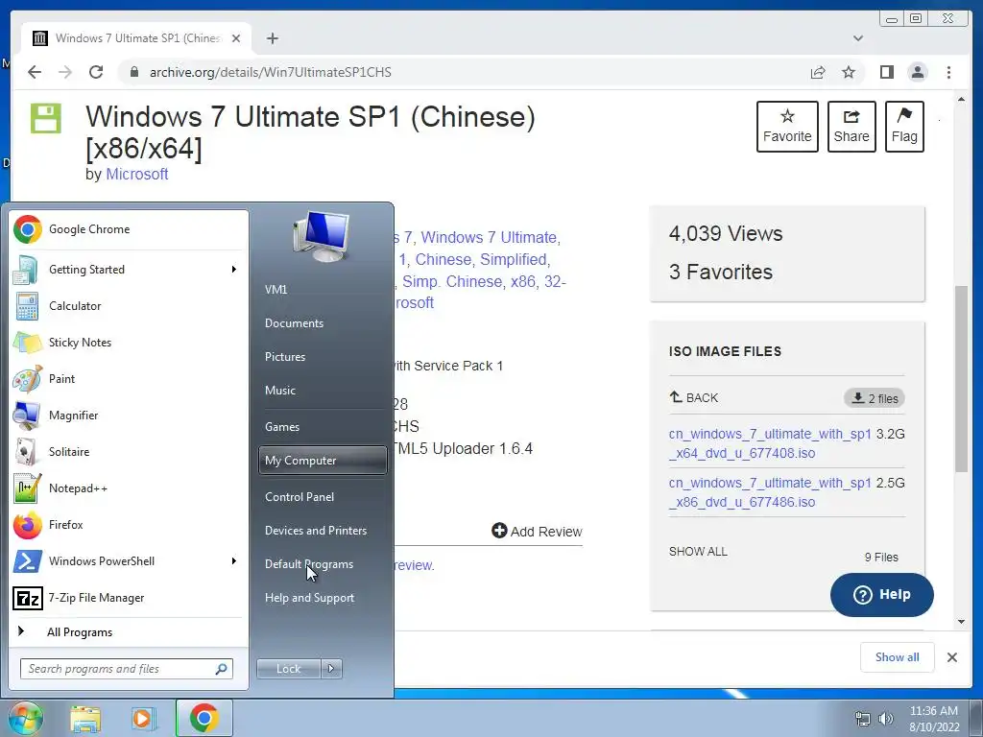Click the volume speaker tray icon

(886, 719)
